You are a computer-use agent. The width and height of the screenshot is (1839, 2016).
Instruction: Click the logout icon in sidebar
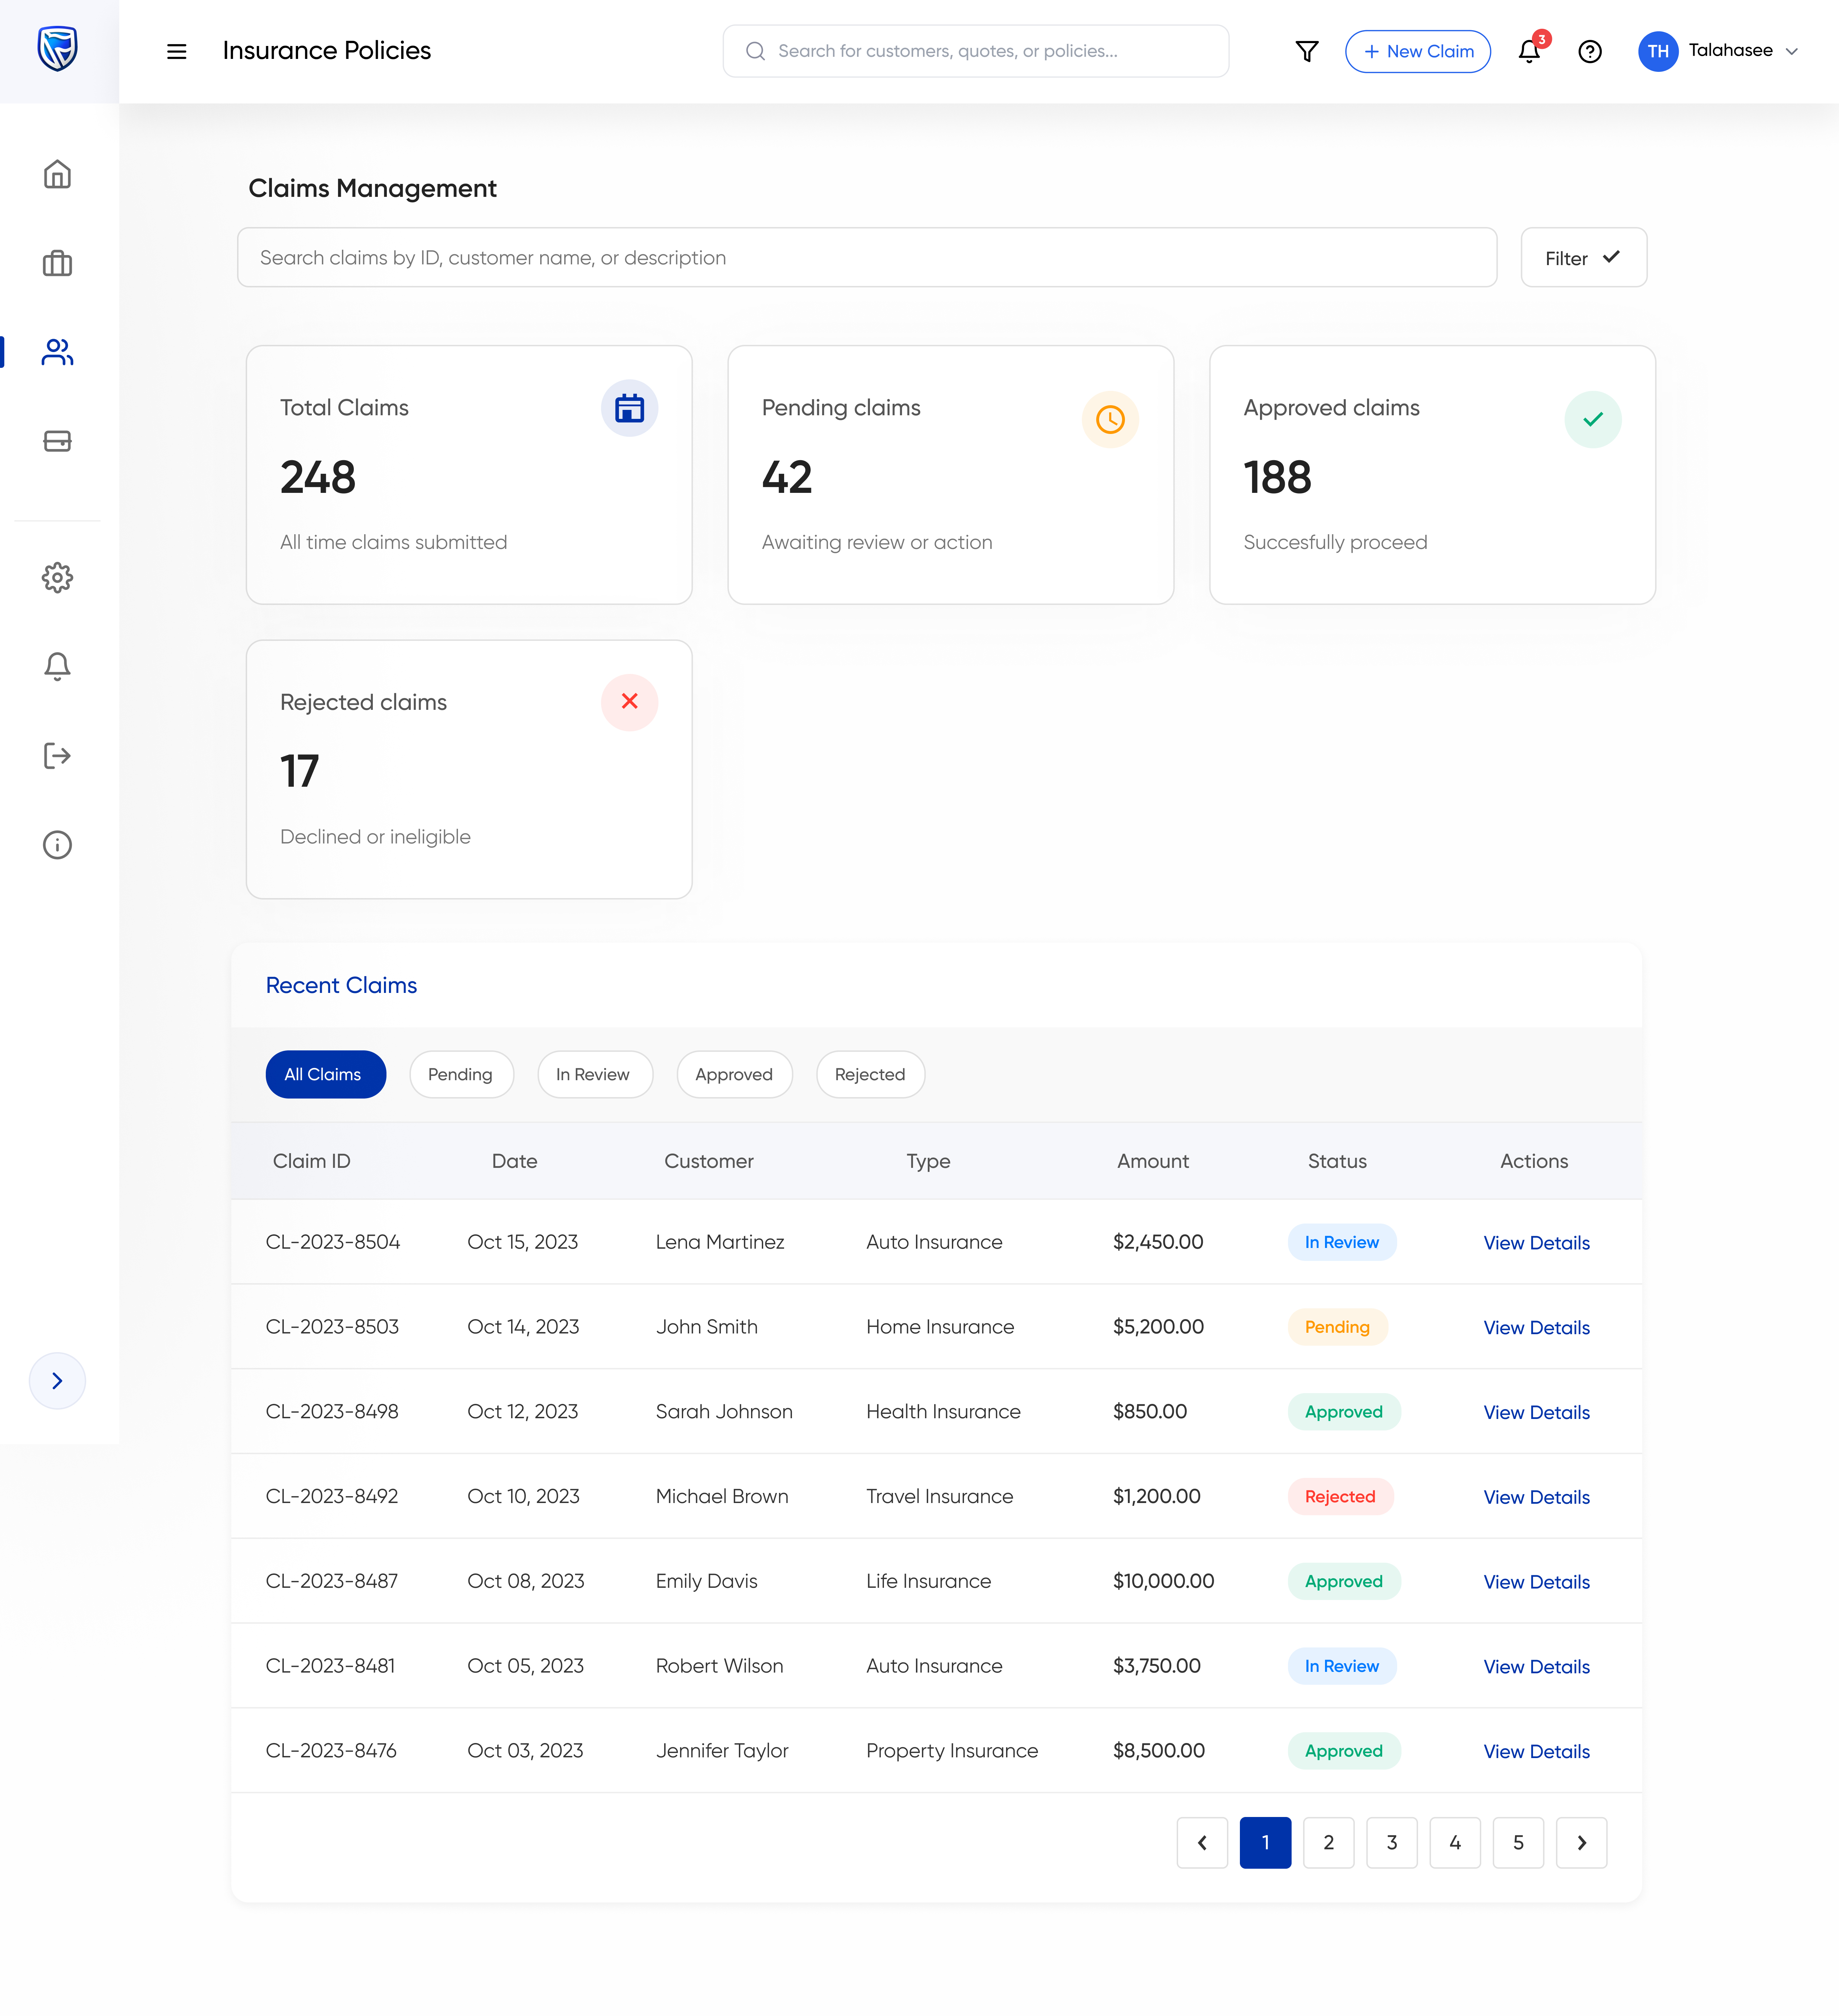[x=57, y=755]
